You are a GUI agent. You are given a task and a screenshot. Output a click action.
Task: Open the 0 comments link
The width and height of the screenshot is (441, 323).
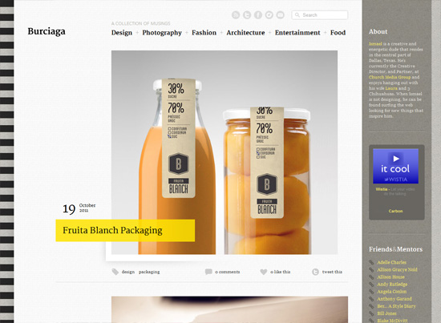pyautogui.click(x=228, y=272)
